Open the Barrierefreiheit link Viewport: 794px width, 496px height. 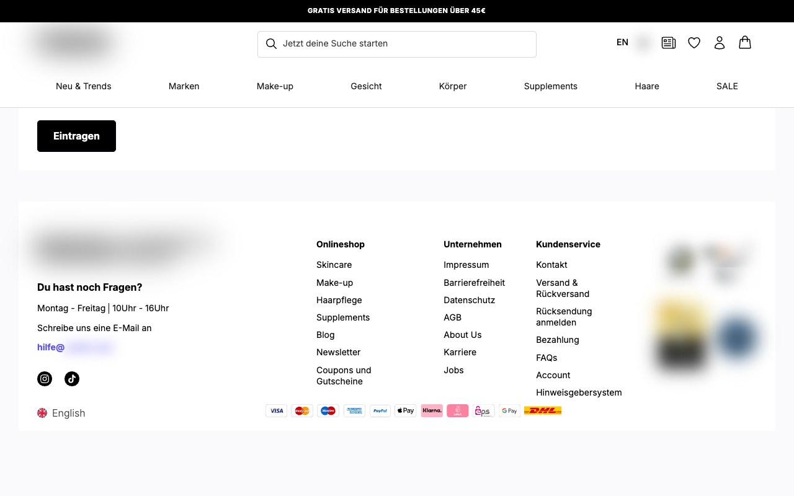pos(474,283)
